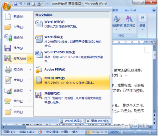This screenshot has height=136, width=158.
Task: Switch to Full Screen Reading view
Action: (x=93, y=132)
